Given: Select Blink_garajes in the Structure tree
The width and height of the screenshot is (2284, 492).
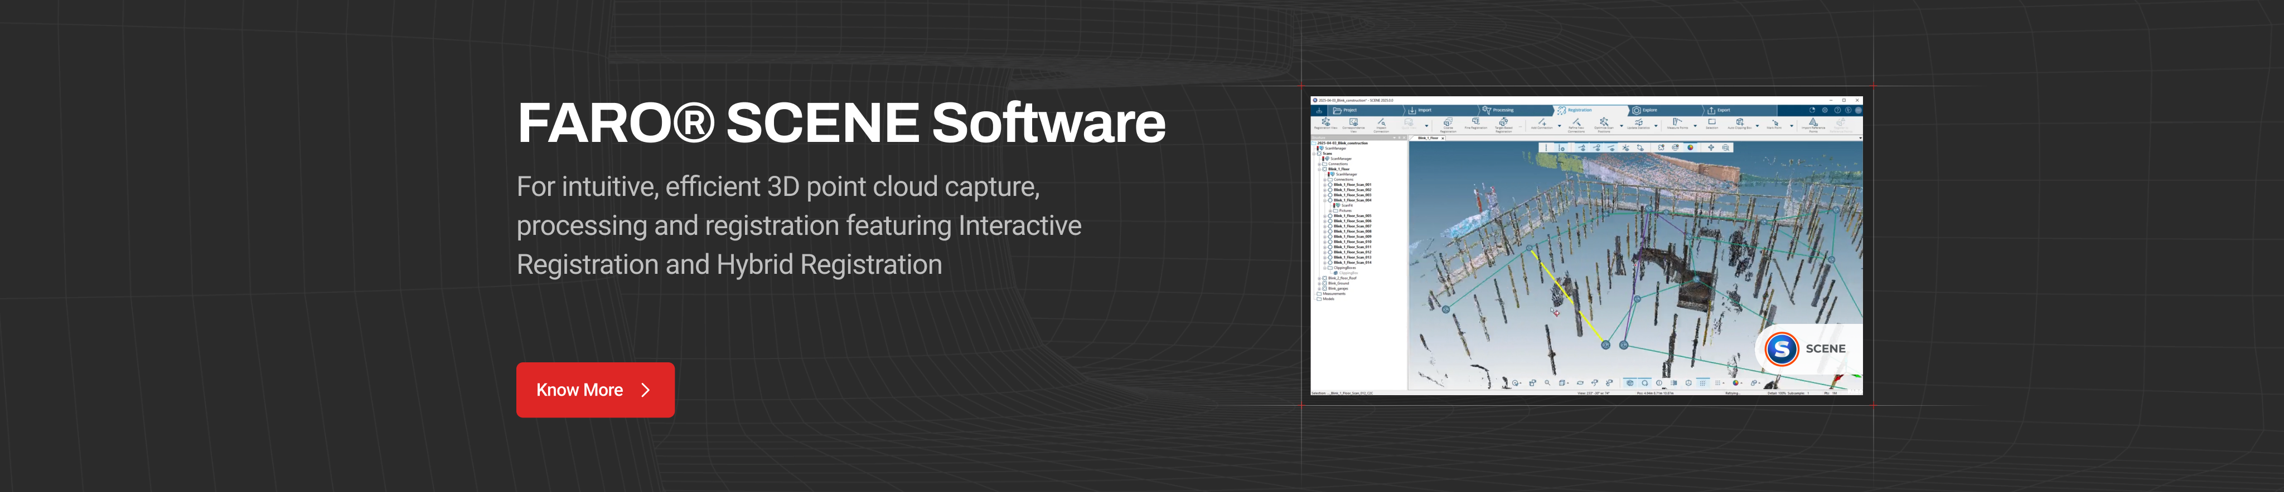Looking at the screenshot, I should pos(1338,288).
